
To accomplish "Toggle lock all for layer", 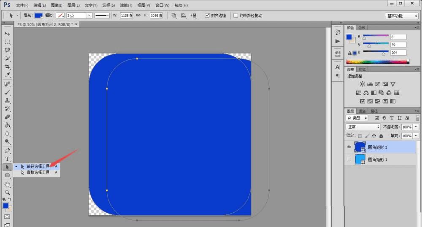I will (381, 136).
